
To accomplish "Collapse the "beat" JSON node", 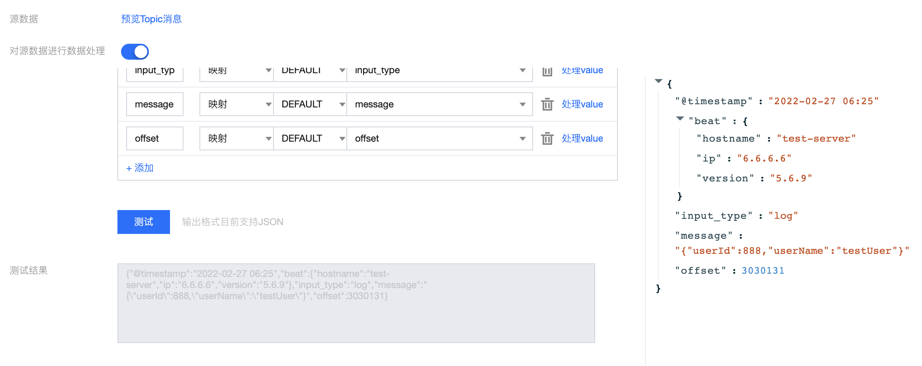I will point(680,119).
